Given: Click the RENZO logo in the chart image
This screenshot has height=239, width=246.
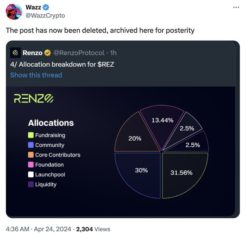Looking at the screenshot, I should (x=33, y=99).
